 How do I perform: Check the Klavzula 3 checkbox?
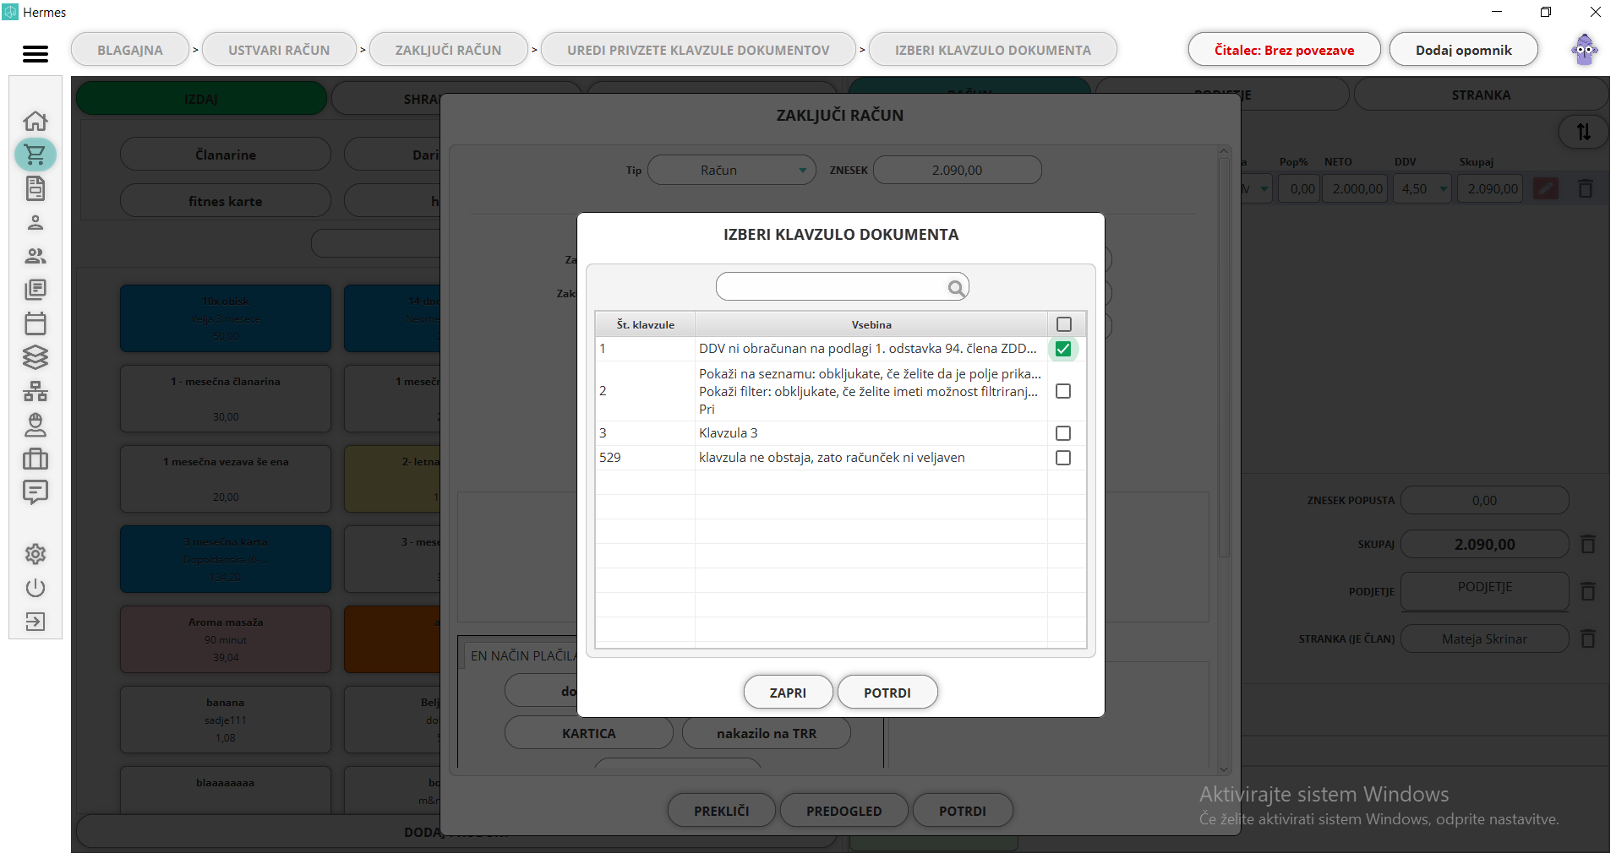tap(1063, 433)
